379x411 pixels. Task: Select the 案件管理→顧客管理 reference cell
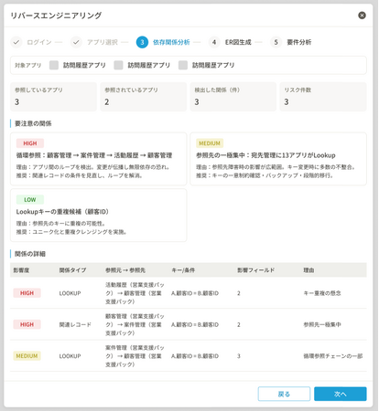(135, 356)
